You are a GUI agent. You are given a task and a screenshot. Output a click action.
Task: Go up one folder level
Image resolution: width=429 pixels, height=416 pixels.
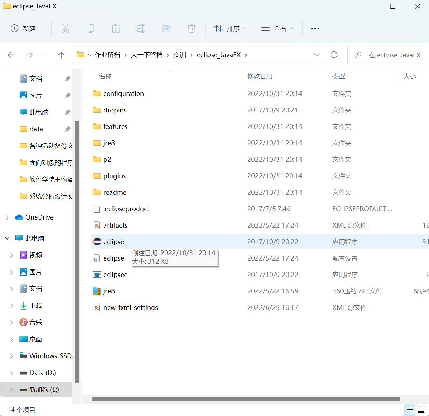[x=61, y=55]
